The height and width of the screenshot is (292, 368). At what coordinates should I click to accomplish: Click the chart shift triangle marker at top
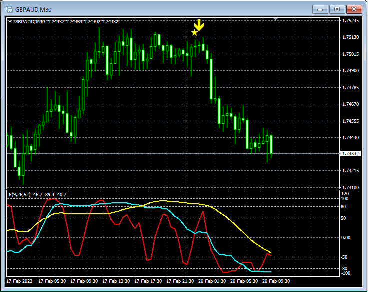(276, 19)
